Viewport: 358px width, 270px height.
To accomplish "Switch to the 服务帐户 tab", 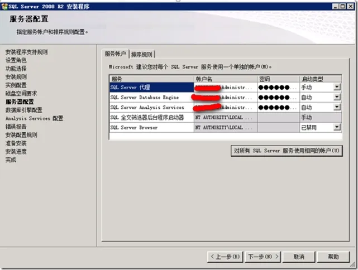I will (115, 54).
